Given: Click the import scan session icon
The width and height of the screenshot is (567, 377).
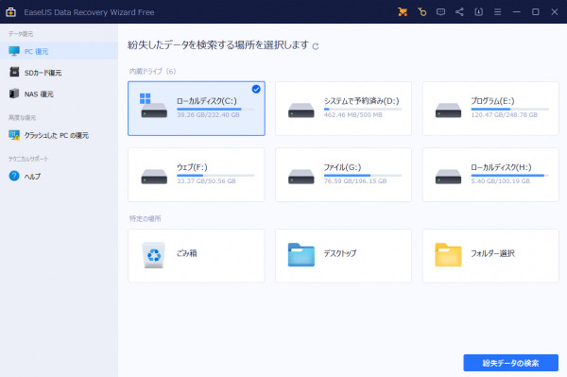Looking at the screenshot, I should pos(478,12).
